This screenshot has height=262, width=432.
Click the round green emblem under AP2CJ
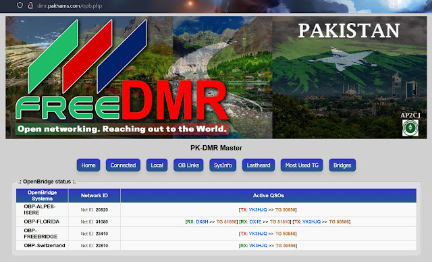410,128
